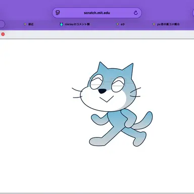Viewport: 194px width, 194px height.
Task: Switch to the "s0" tab
Action: (120, 24)
